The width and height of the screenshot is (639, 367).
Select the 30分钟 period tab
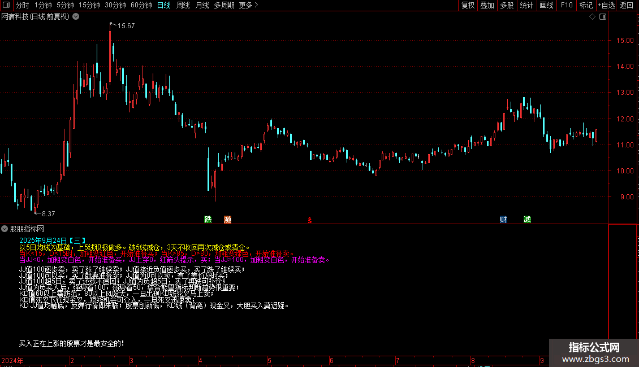(115, 5)
